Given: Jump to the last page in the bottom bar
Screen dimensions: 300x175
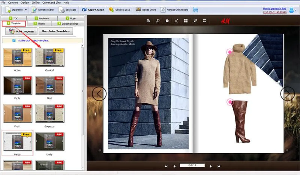Looking at the screenshot, I should [219, 166].
